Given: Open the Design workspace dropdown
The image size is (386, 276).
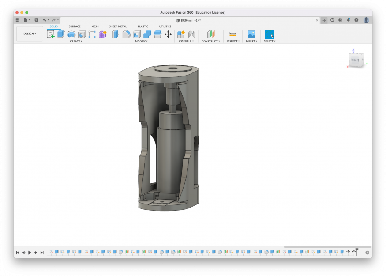Looking at the screenshot, I should (30, 34).
